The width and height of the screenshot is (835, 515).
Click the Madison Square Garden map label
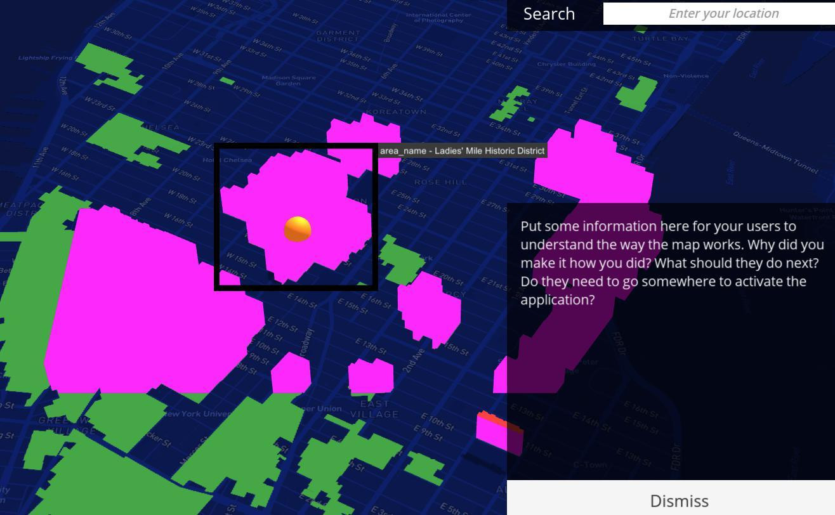pos(288,81)
